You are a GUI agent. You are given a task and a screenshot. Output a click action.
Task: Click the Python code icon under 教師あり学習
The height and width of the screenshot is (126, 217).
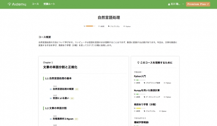tap(160, 111)
